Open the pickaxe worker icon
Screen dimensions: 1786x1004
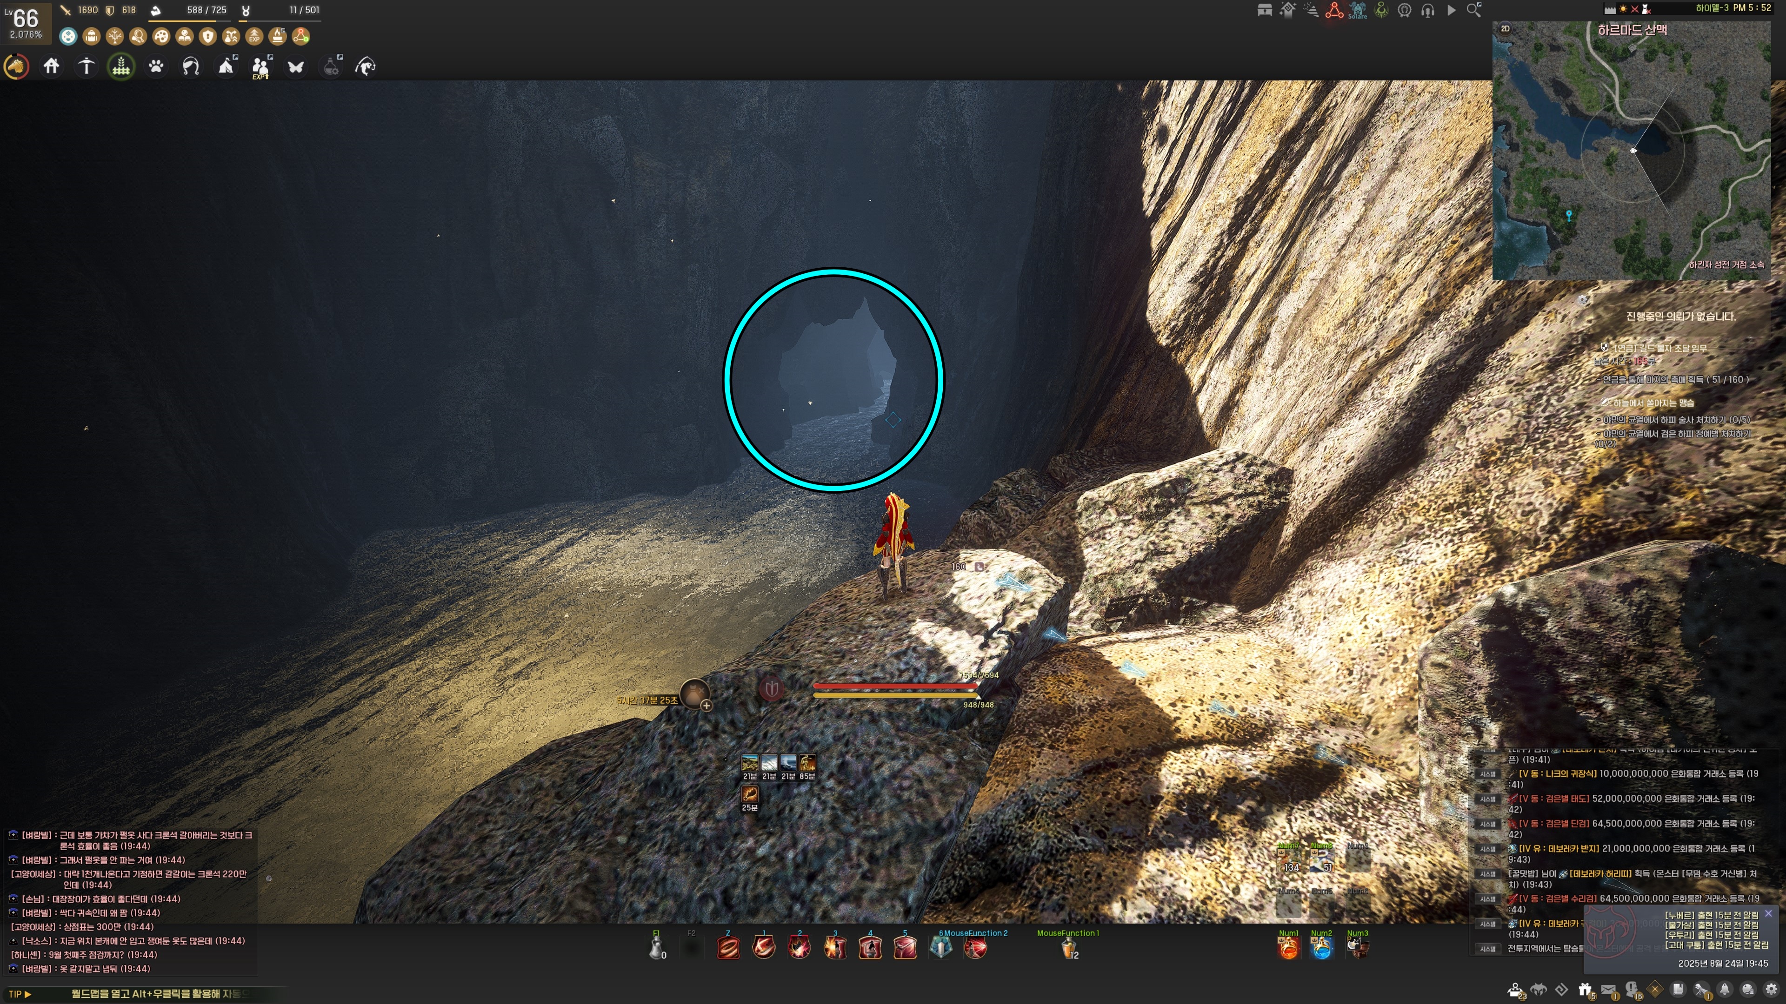(86, 66)
